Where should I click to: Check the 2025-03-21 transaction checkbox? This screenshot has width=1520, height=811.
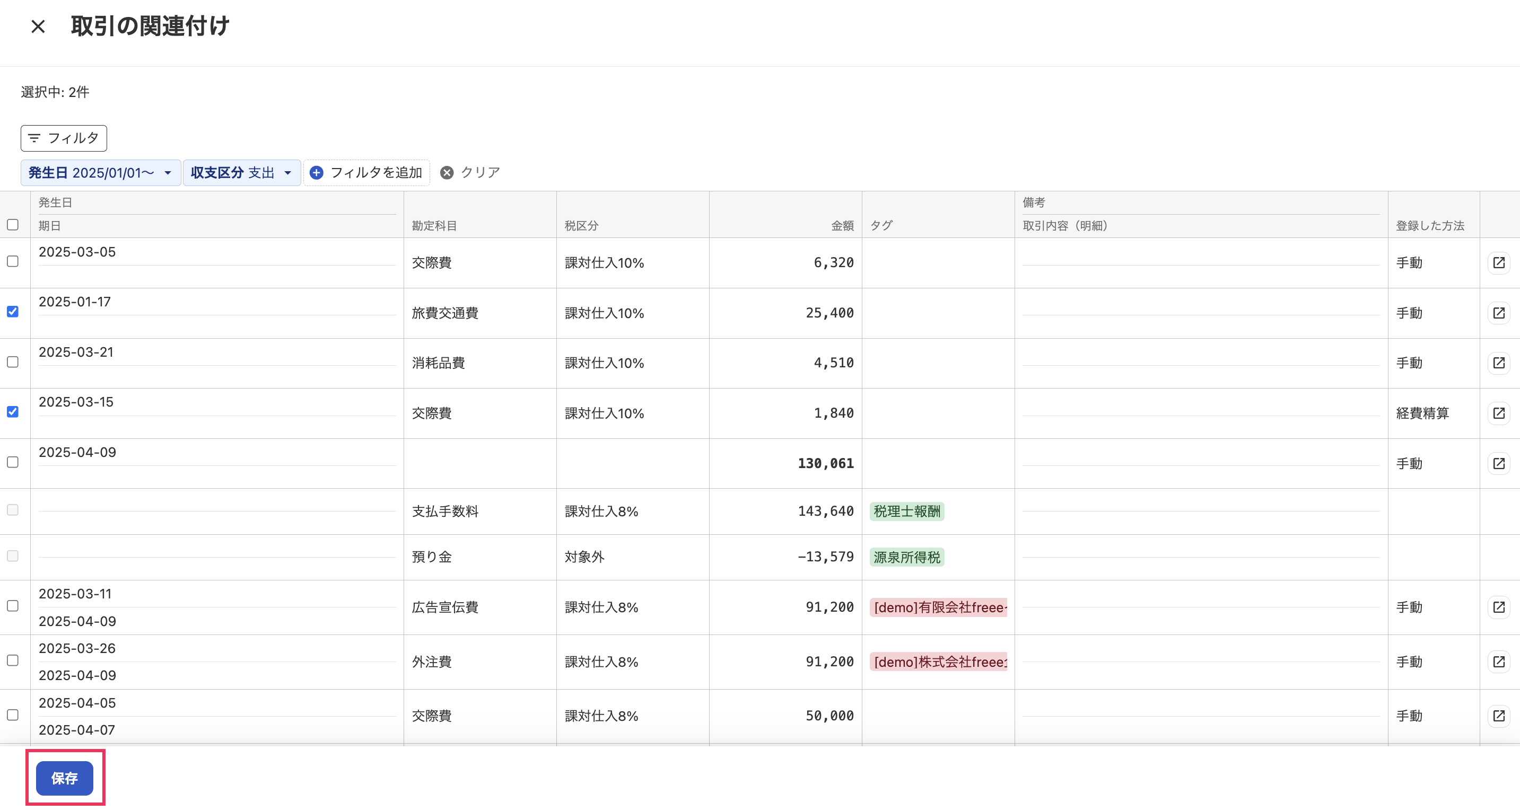click(12, 362)
